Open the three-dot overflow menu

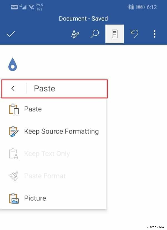tap(154, 34)
